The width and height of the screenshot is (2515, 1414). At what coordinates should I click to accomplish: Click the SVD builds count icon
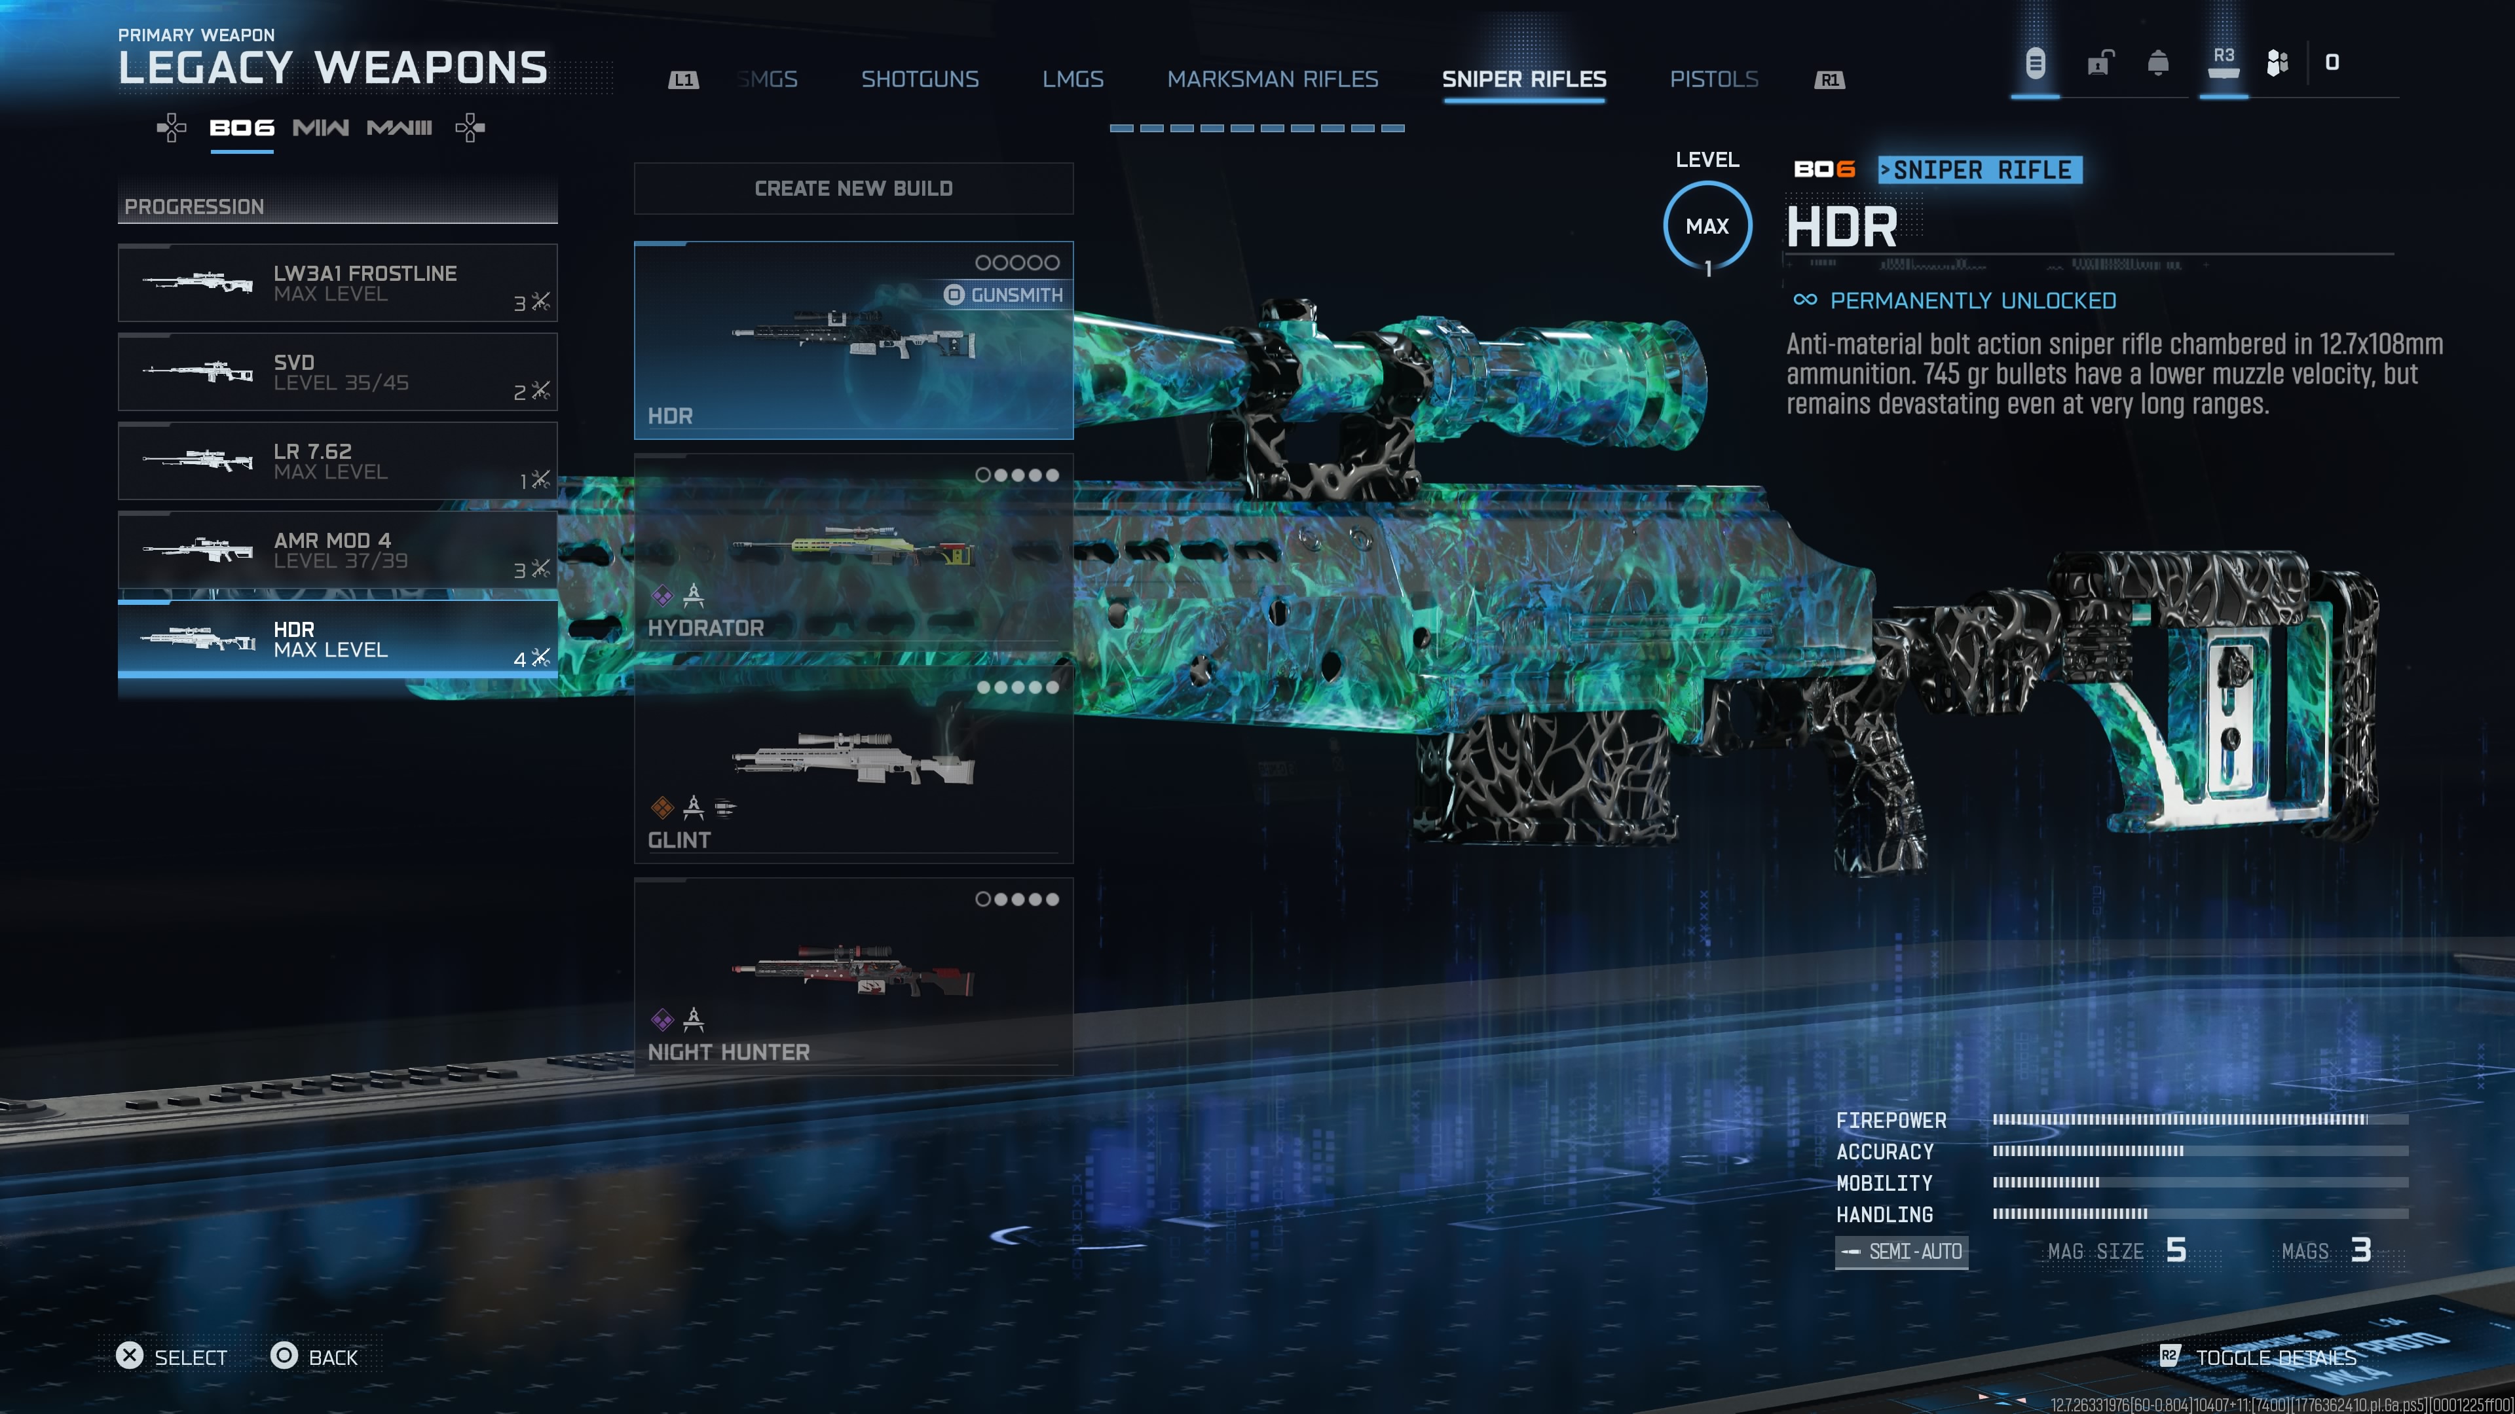click(x=541, y=390)
